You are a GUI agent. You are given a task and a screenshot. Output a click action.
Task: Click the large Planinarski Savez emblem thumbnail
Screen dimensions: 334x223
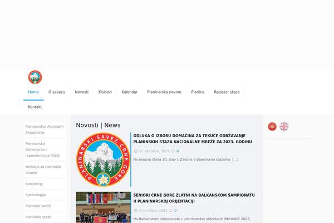tap(104, 159)
